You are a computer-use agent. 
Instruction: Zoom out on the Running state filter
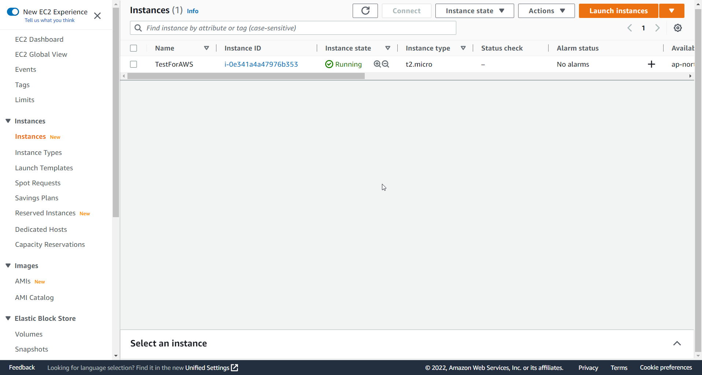386,64
